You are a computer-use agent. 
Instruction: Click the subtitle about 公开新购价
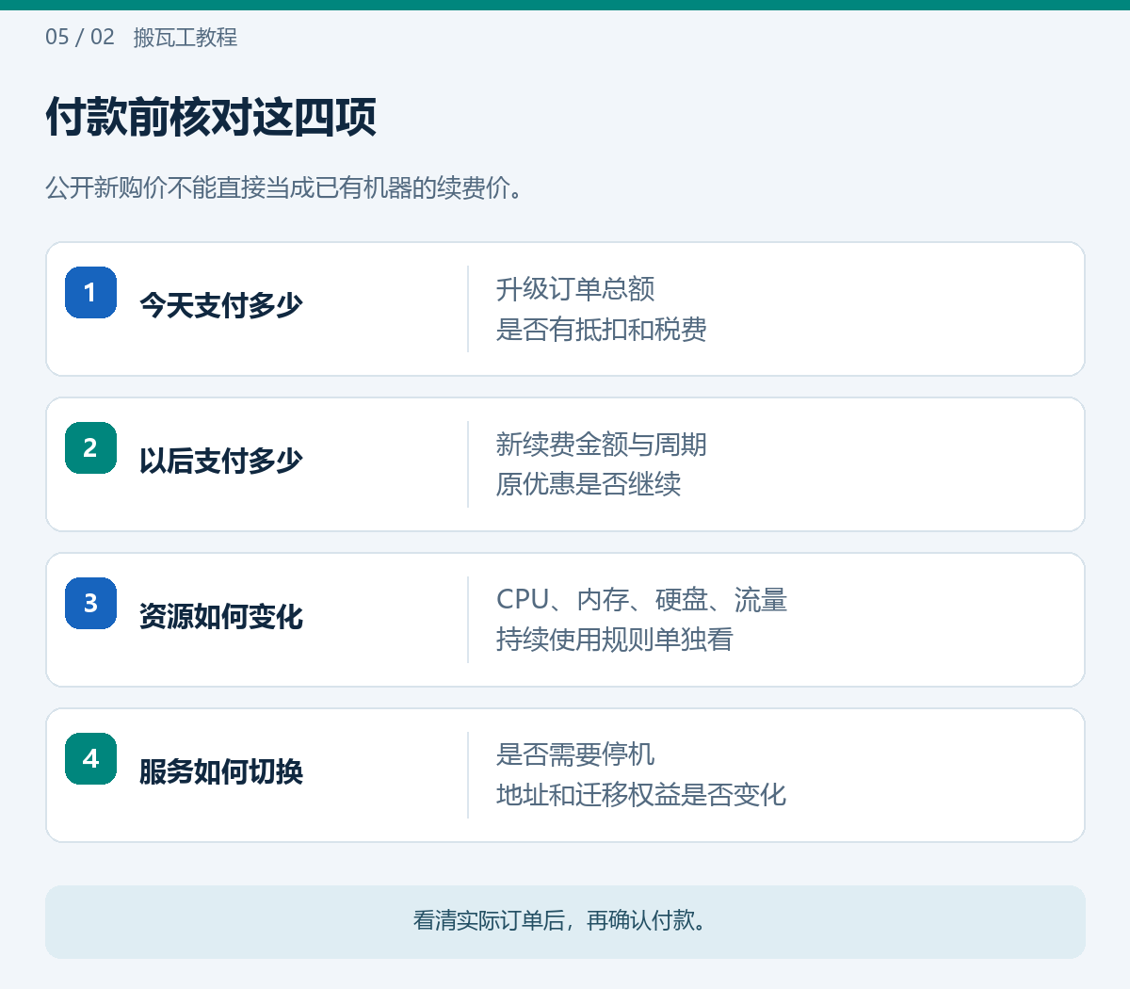tap(284, 188)
